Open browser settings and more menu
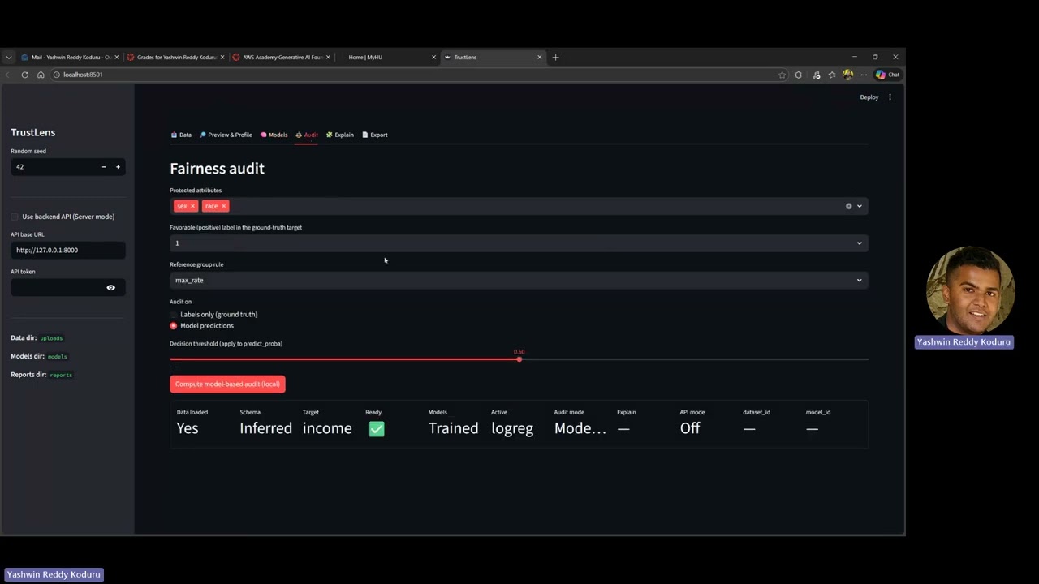The width and height of the screenshot is (1039, 584). [863, 75]
